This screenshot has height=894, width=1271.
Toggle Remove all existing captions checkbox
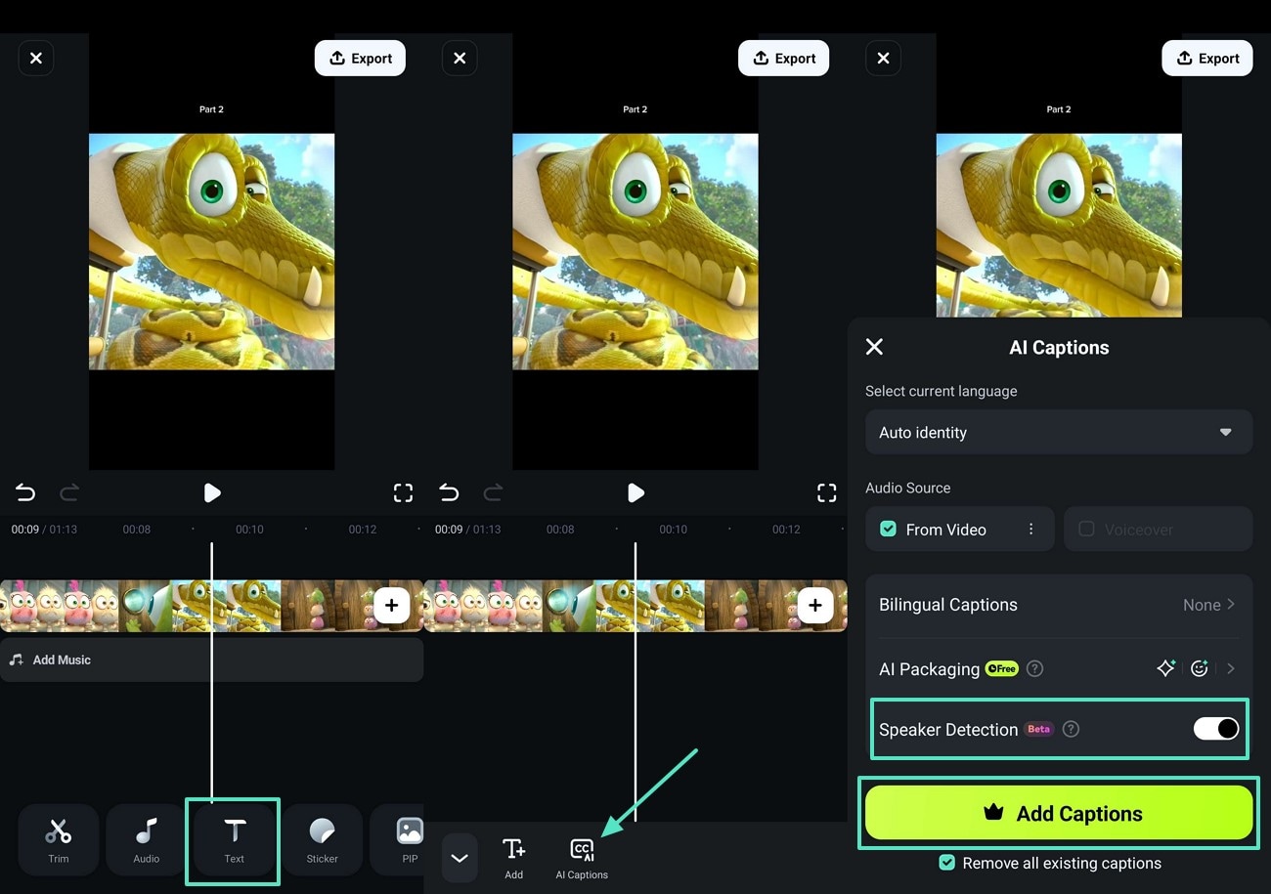(946, 863)
